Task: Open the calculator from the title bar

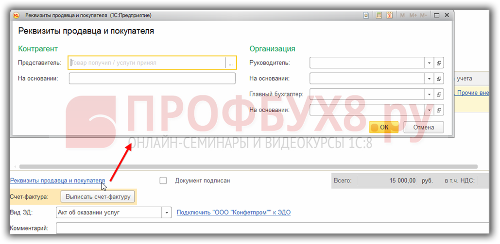Action: pyautogui.click(x=379, y=16)
